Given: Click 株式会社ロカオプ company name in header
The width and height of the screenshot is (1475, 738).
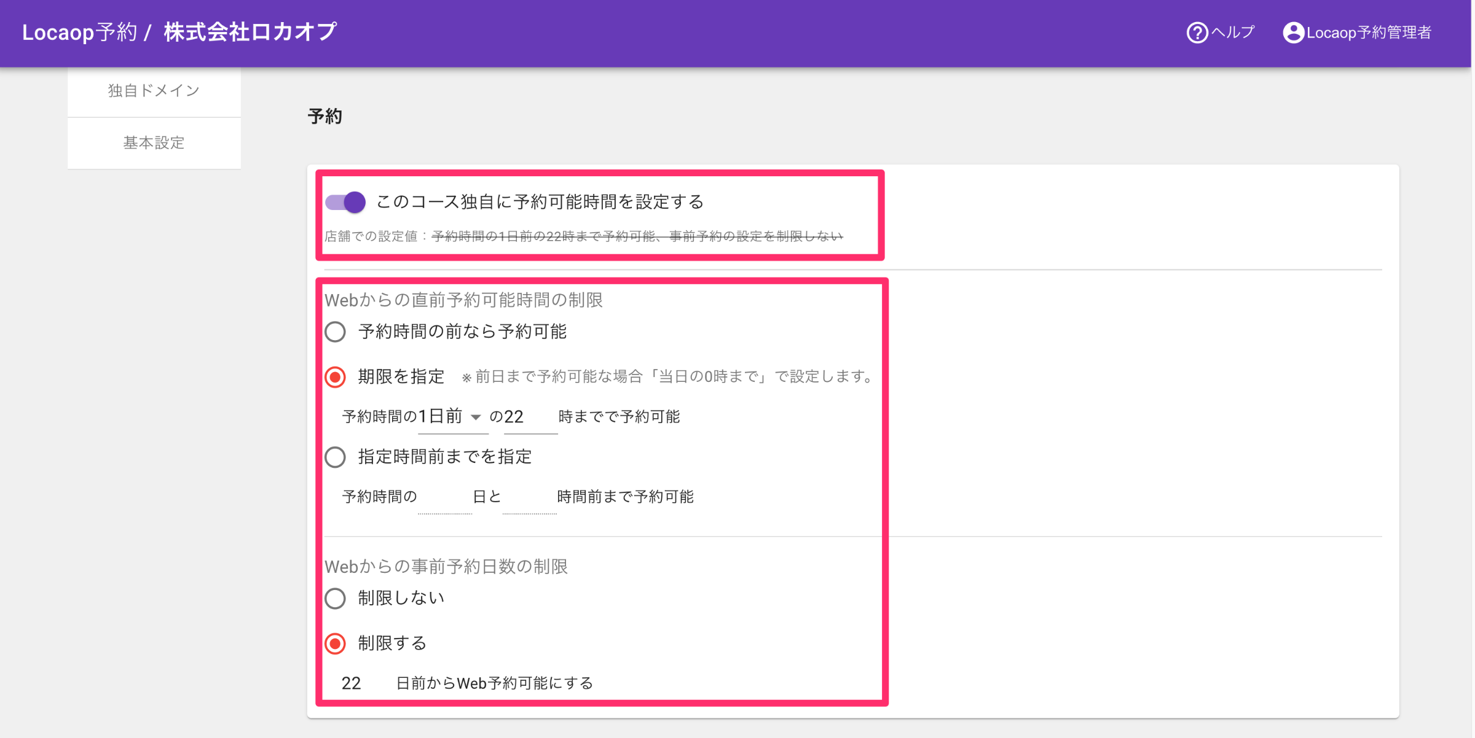Looking at the screenshot, I should click(250, 32).
